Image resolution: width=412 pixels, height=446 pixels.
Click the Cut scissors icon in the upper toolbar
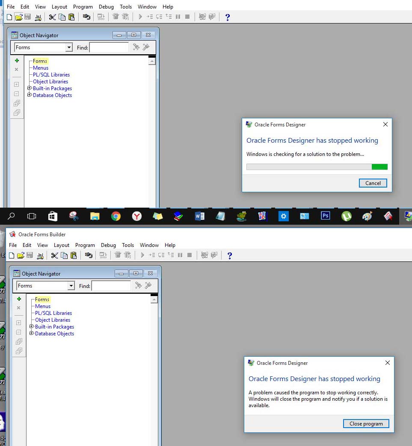pyautogui.click(x=52, y=17)
